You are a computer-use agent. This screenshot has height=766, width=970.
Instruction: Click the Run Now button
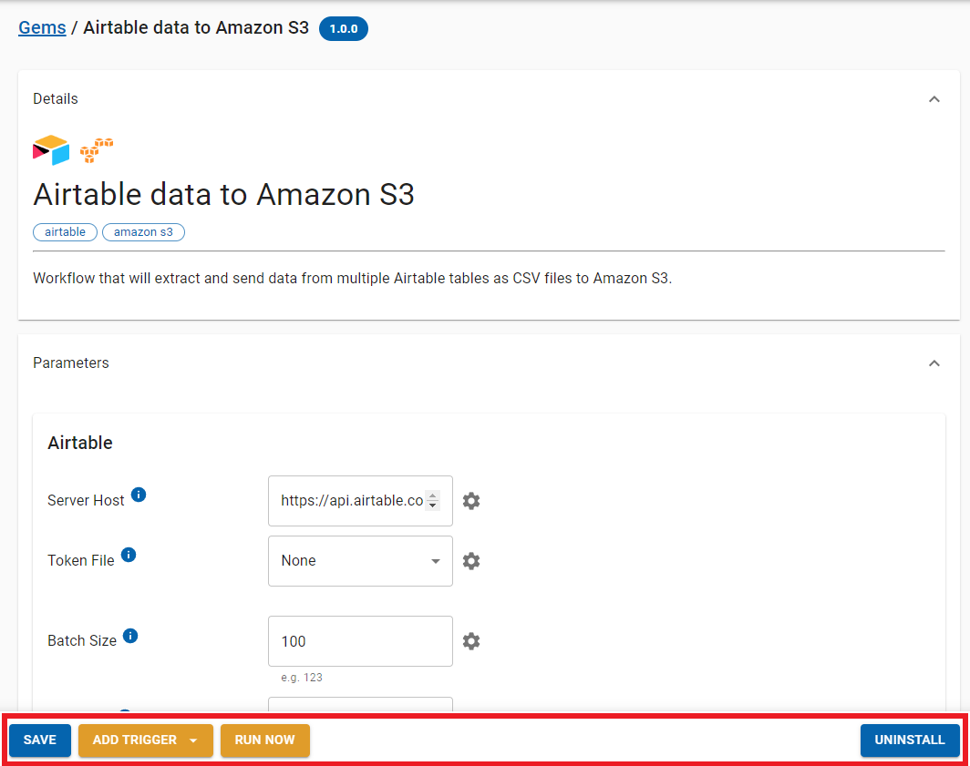pyautogui.click(x=264, y=740)
